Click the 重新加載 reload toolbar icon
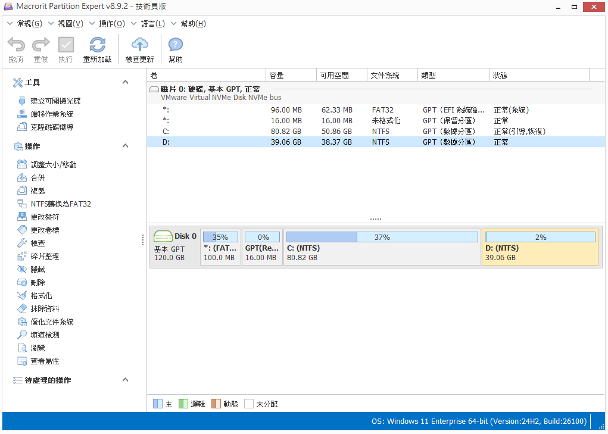 [x=97, y=45]
